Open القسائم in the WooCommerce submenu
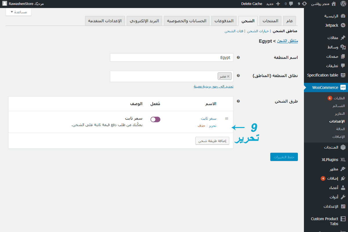The width and height of the screenshot is (348, 232). coord(339,106)
